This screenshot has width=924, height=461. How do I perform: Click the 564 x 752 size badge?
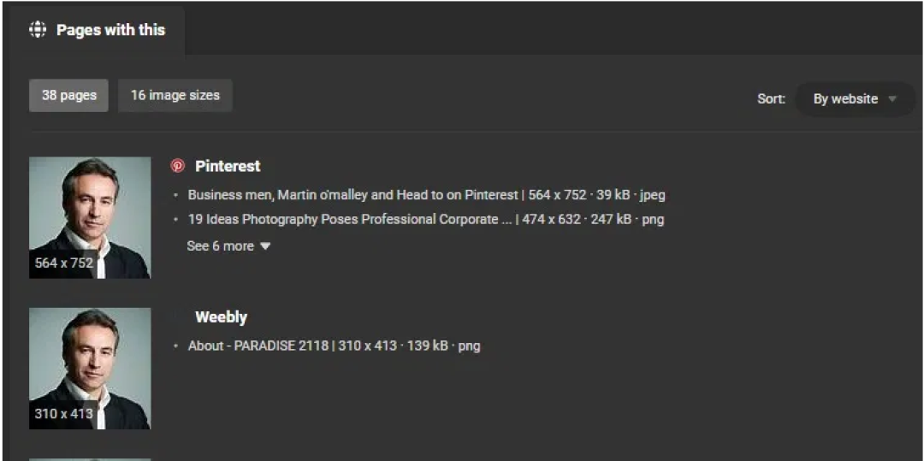[x=64, y=263]
